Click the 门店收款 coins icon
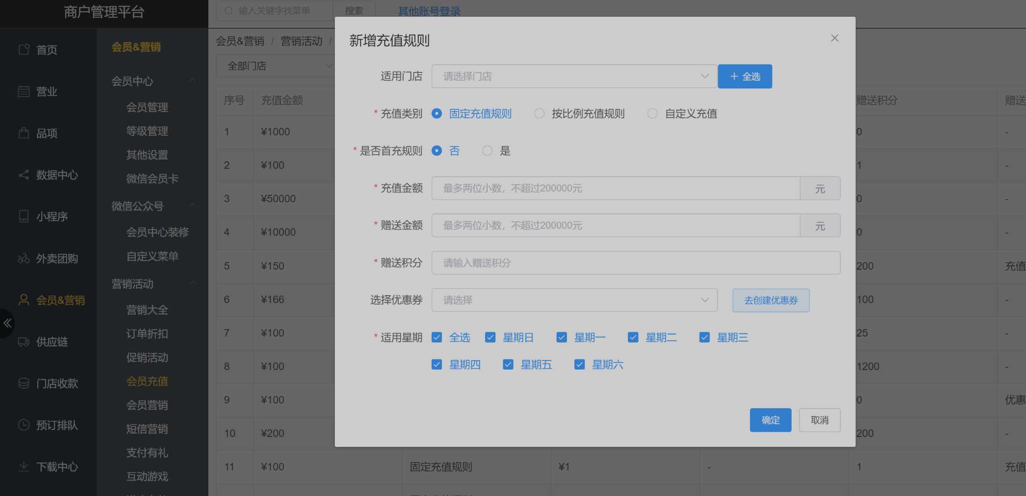The image size is (1026, 496). [24, 383]
